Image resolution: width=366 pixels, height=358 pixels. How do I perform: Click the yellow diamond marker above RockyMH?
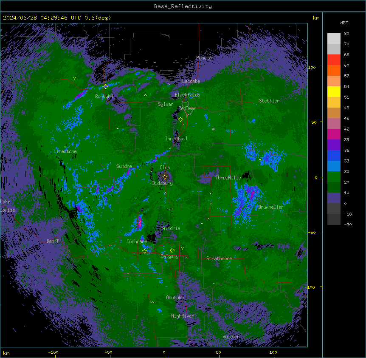106,86
